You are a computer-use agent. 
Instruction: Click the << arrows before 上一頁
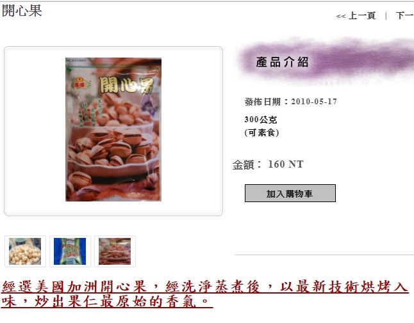[x=340, y=17]
